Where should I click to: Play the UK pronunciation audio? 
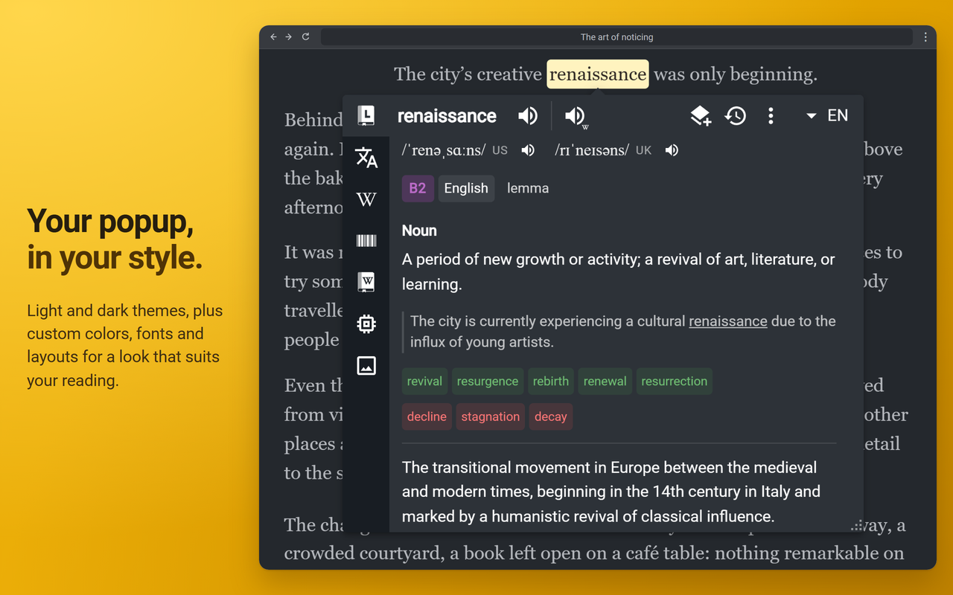672,150
